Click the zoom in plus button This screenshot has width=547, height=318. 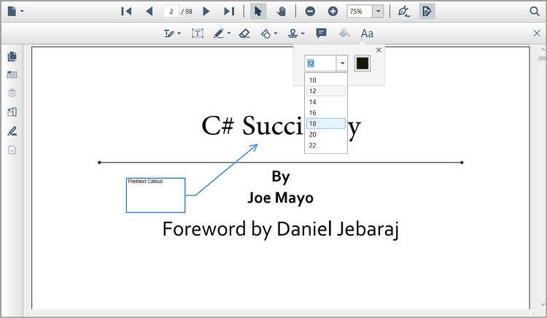tap(333, 12)
